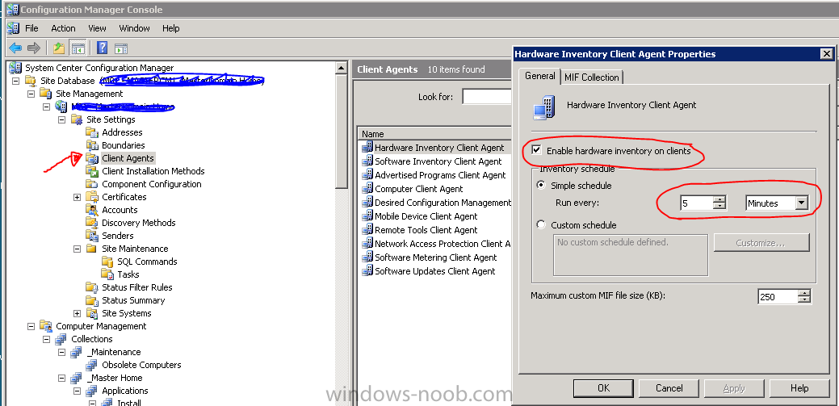This screenshot has width=839, height=406.
Task: Open the View menu
Action: [x=97, y=28]
